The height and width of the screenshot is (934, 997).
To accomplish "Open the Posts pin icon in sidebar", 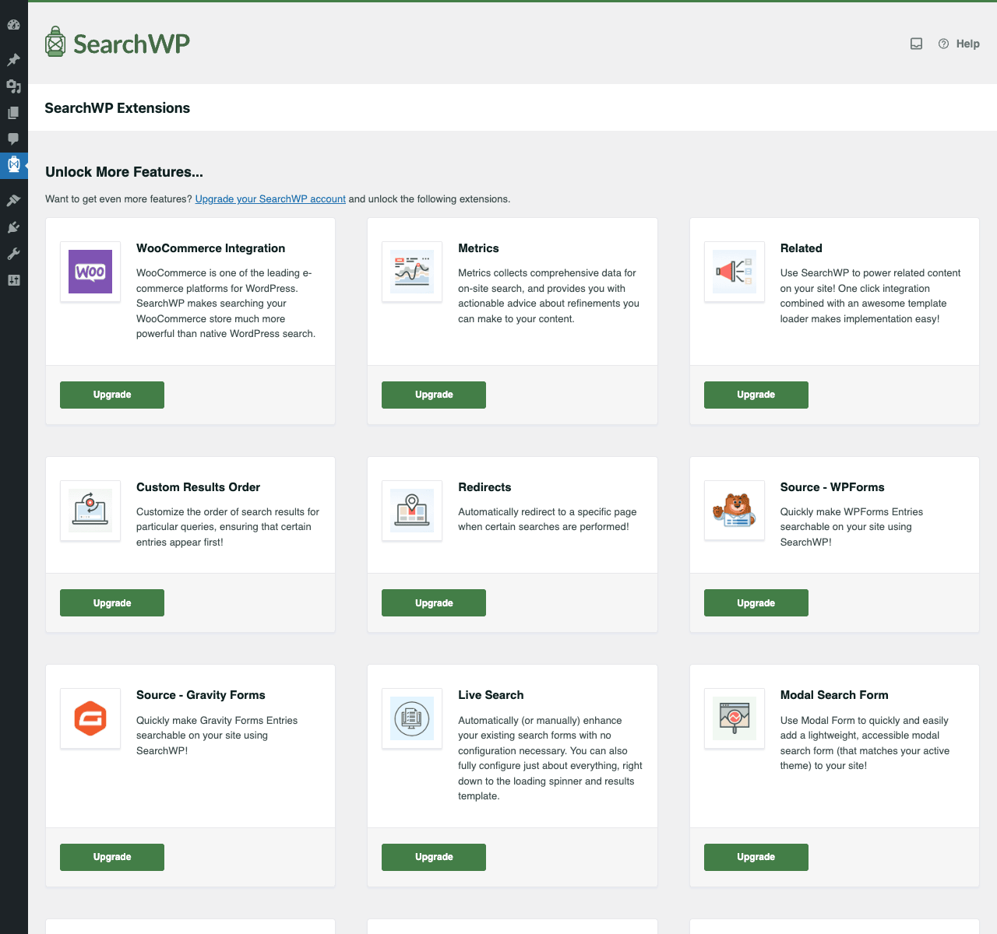I will tap(13, 60).
